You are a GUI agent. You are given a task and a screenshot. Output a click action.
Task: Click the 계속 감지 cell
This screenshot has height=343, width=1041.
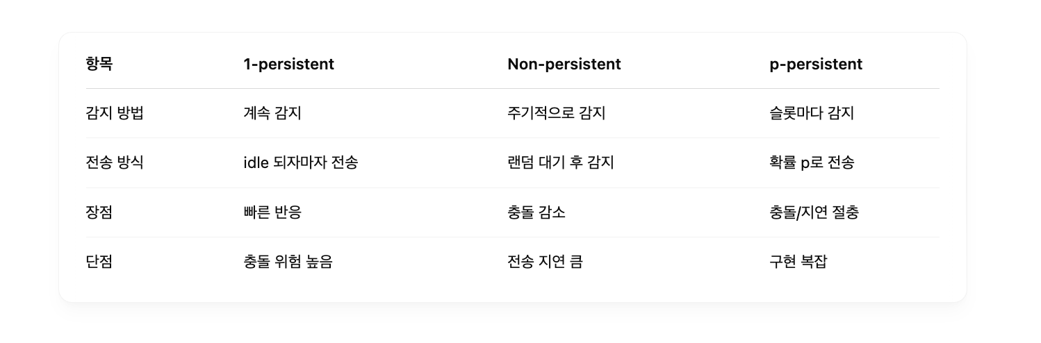(272, 113)
